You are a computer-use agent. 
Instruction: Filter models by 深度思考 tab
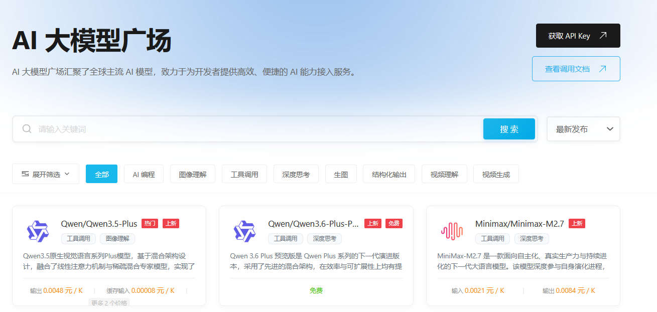[x=296, y=174]
